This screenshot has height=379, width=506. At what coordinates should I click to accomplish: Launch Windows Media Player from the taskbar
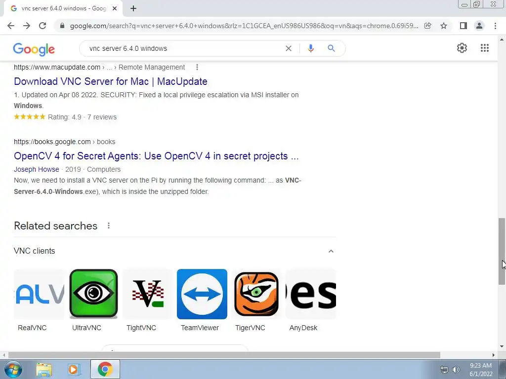click(74, 370)
